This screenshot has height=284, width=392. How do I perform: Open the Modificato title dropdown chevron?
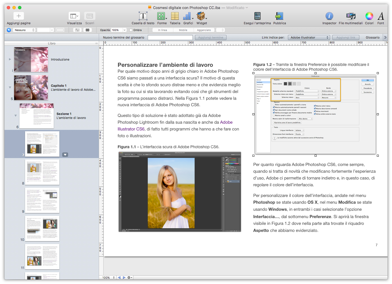point(247,8)
